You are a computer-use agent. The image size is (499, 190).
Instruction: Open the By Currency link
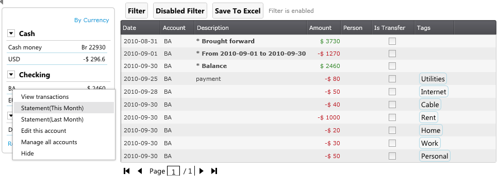92,20
